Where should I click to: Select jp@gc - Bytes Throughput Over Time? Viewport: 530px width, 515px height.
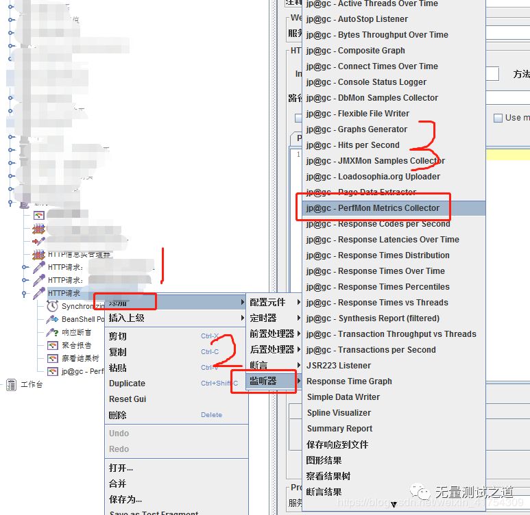tap(394, 34)
